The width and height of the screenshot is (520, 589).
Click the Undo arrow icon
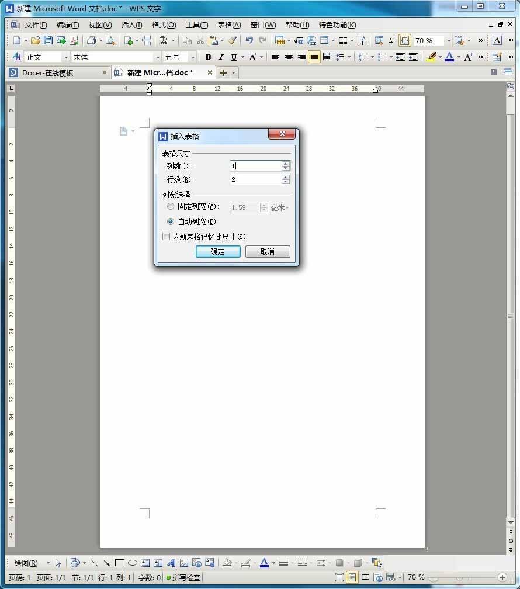(x=249, y=40)
